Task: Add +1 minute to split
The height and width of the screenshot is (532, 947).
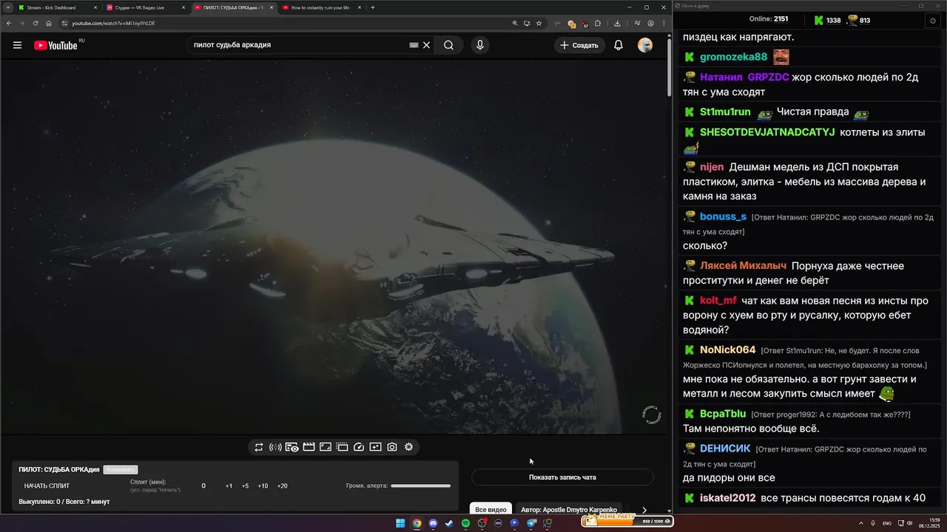Action: pyautogui.click(x=229, y=486)
